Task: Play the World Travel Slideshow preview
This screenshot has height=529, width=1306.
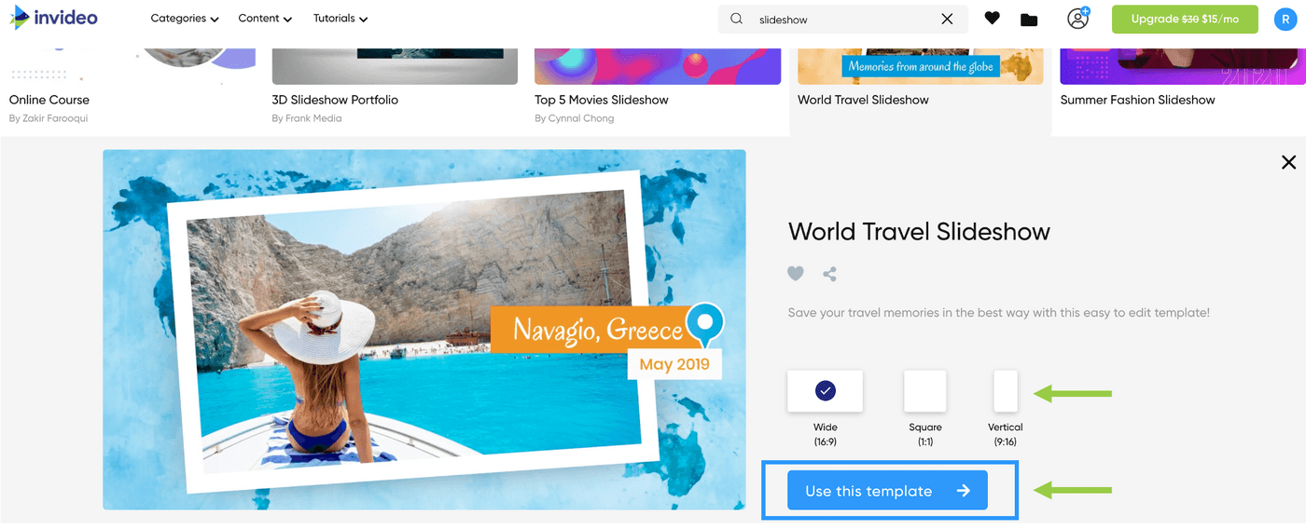Action: (x=424, y=330)
